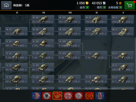This screenshot has height=102, width=136.
Task: Open the KV-2 heavy tank node
Action: pos(16,79)
